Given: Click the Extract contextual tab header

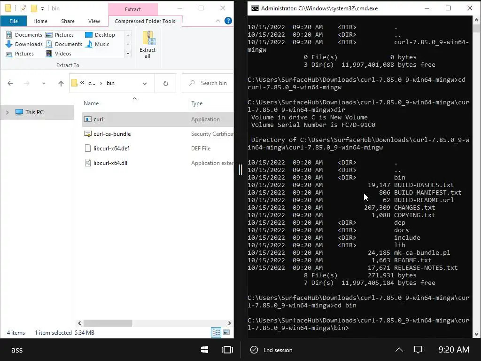Looking at the screenshot, I should point(133,9).
